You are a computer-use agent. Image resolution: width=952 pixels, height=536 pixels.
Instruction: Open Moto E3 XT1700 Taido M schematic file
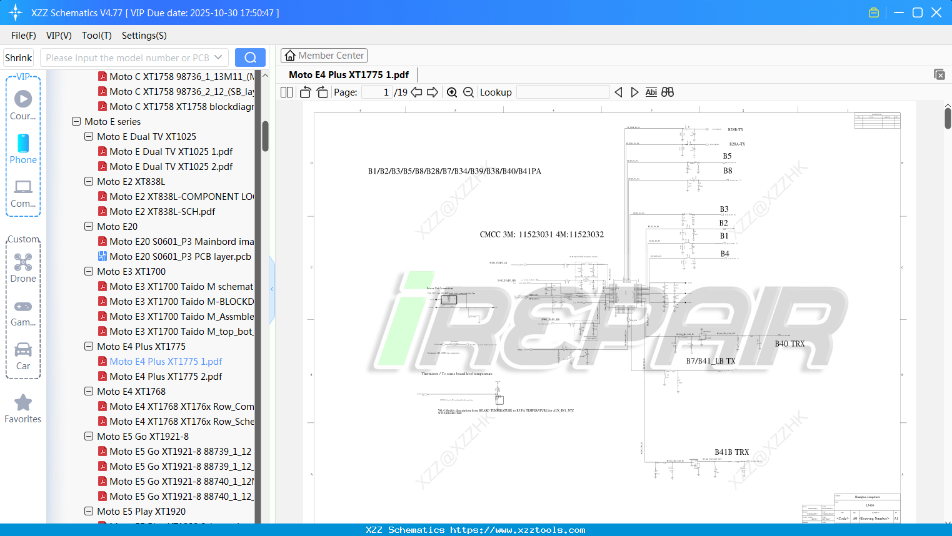pyautogui.click(x=181, y=287)
